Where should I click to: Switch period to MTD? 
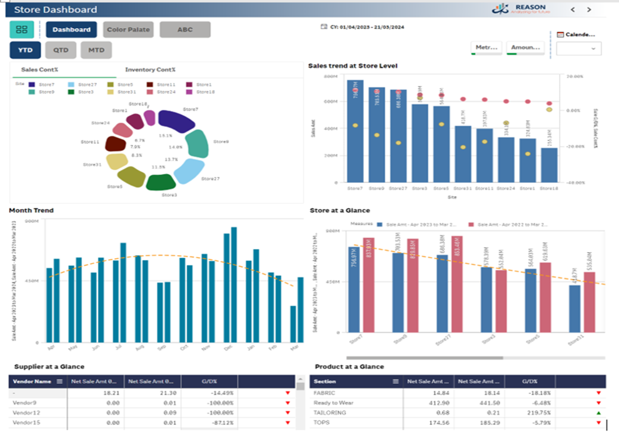(x=96, y=50)
